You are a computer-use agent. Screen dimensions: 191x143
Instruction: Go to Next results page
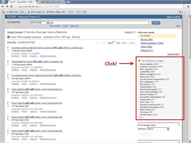point(125,43)
